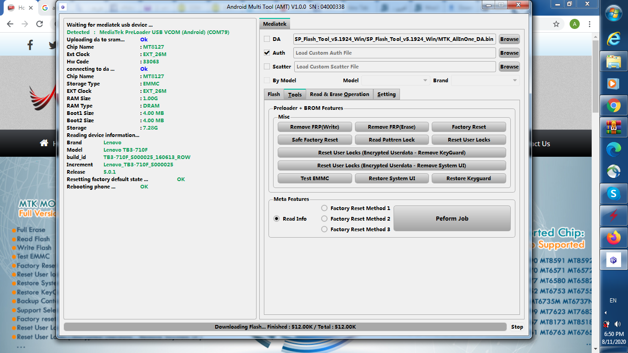The image size is (628, 353).
Task: Click the Remove FRP(Write) button
Action: pyautogui.click(x=315, y=127)
